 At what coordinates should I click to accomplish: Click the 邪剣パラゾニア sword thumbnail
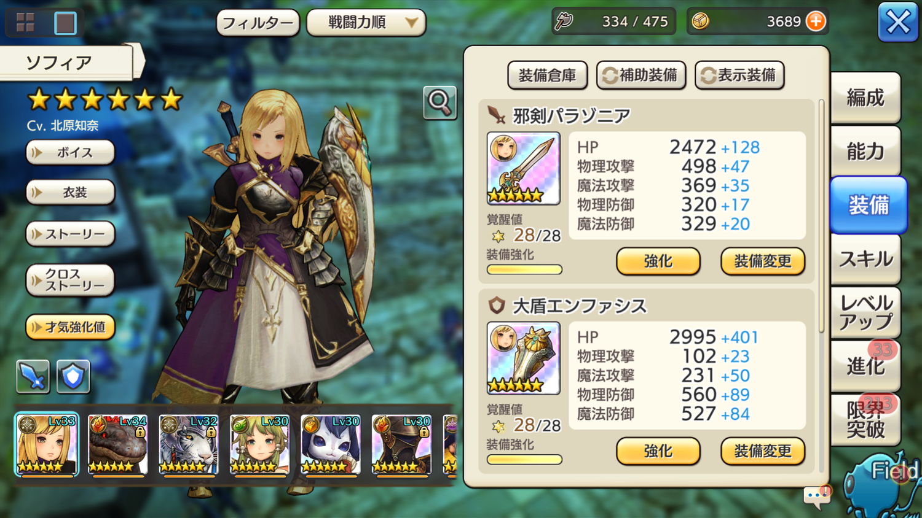point(523,168)
